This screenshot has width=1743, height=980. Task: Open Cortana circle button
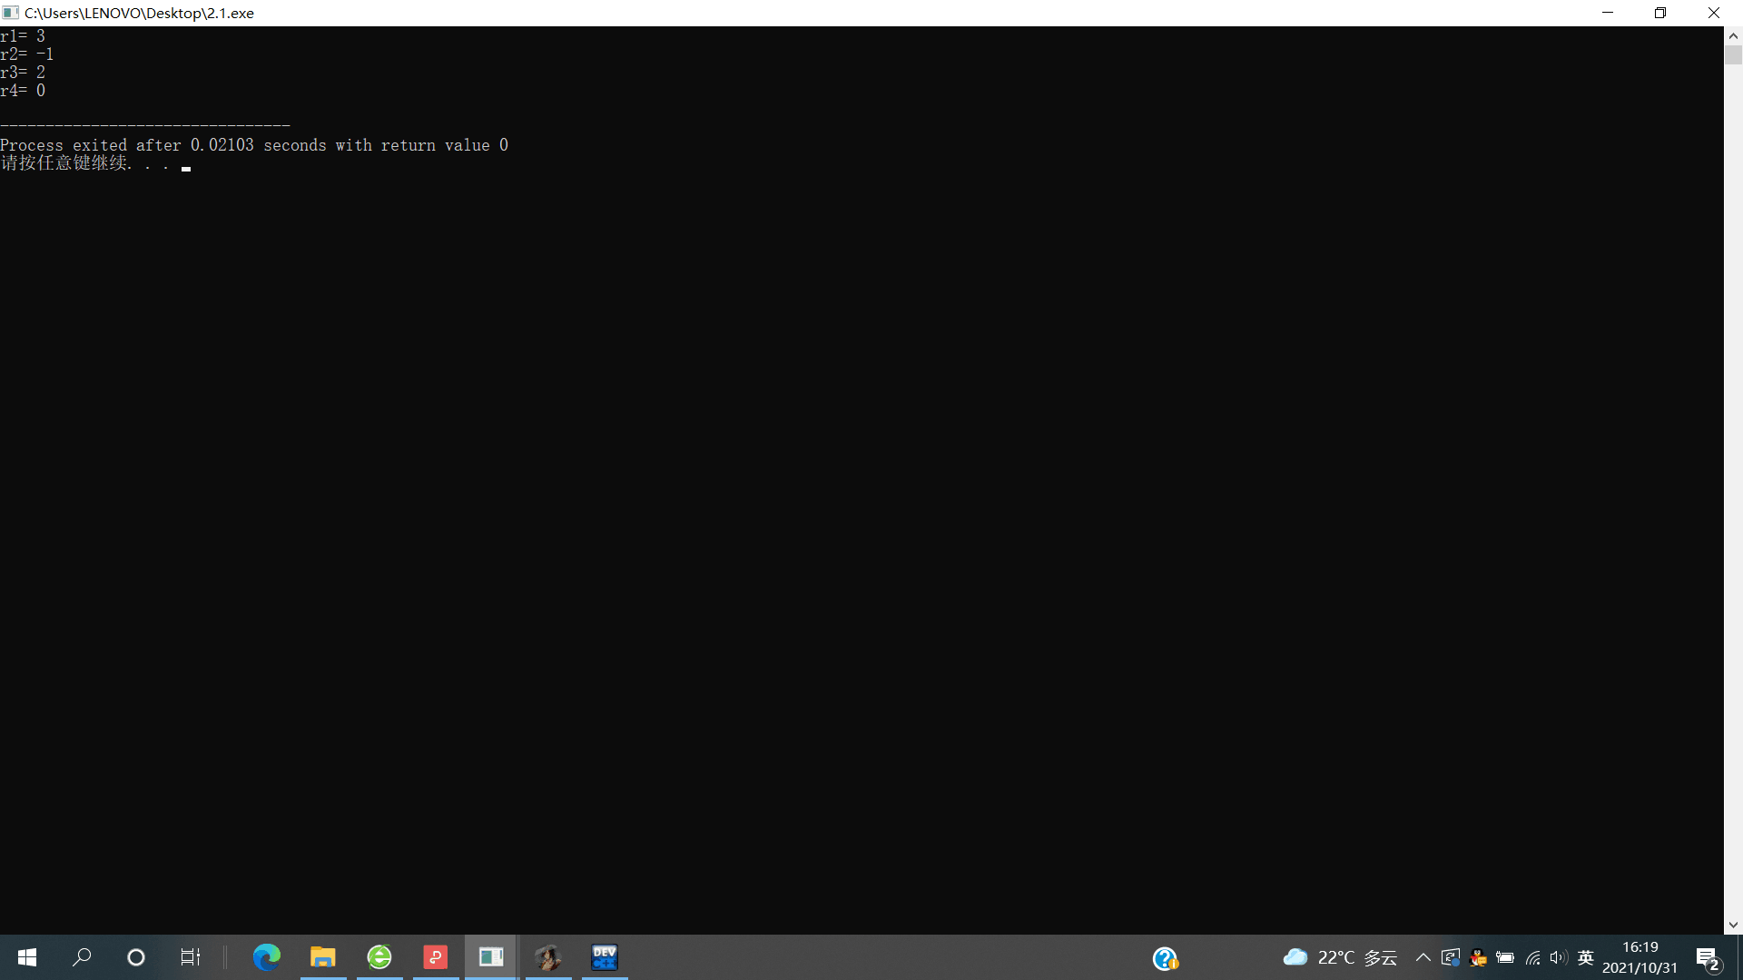[x=136, y=957]
